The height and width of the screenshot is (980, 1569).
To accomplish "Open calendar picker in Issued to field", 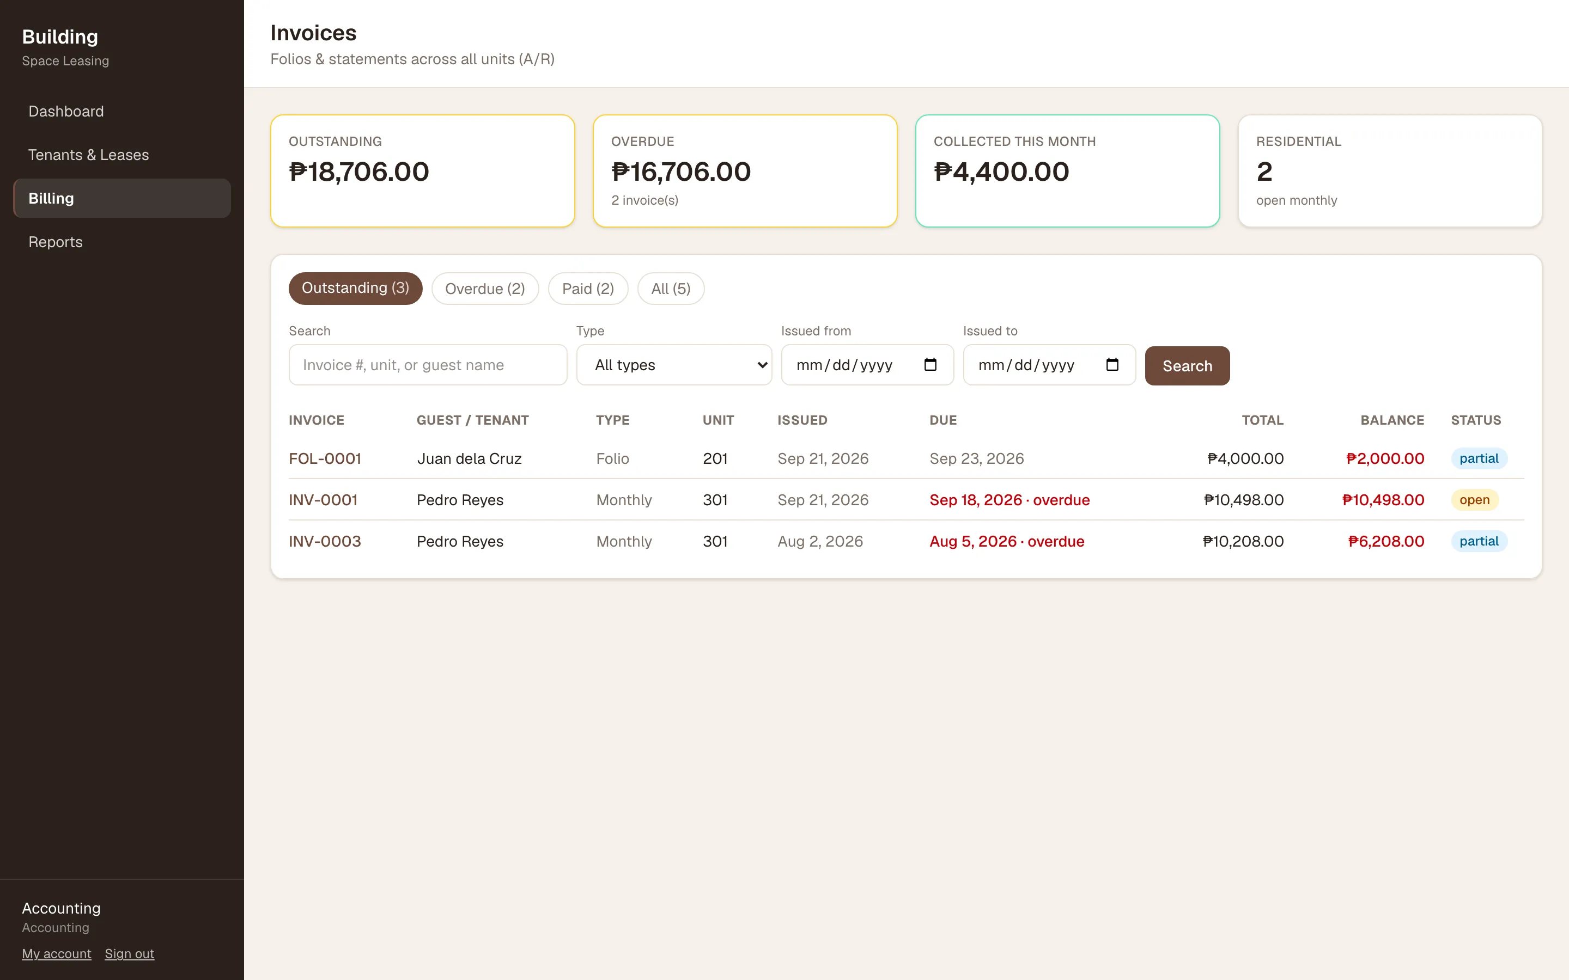I will (1112, 365).
